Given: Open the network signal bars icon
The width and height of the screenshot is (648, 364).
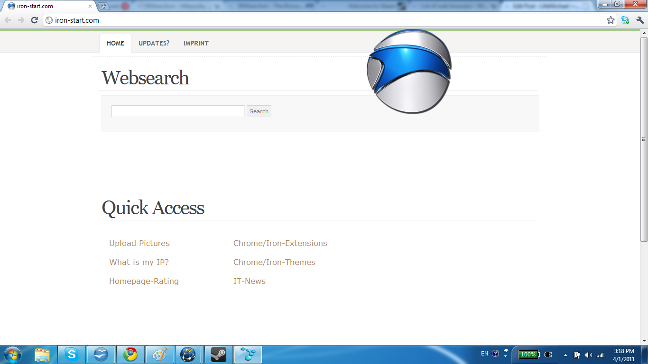Looking at the screenshot, I should point(600,355).
